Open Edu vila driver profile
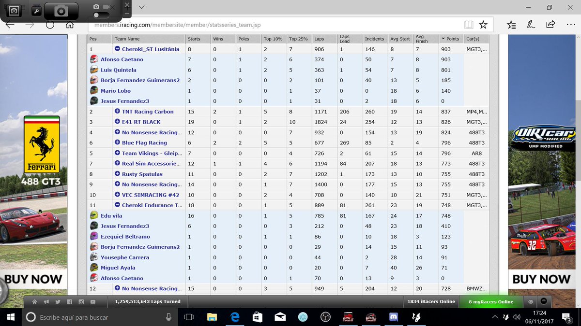This screenshot has width=581, height=326. 112,215
